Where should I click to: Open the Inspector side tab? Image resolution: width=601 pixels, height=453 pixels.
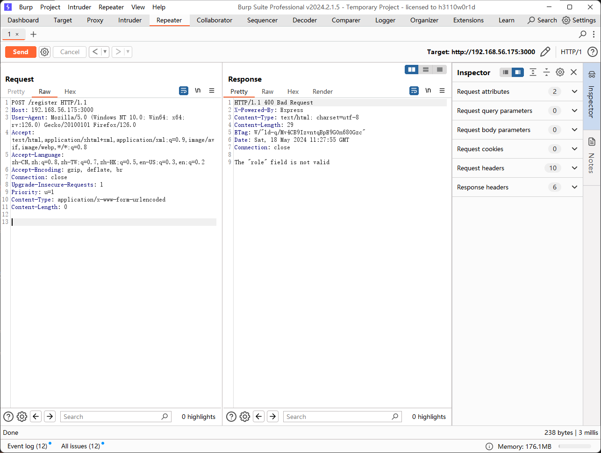point(592,96)
